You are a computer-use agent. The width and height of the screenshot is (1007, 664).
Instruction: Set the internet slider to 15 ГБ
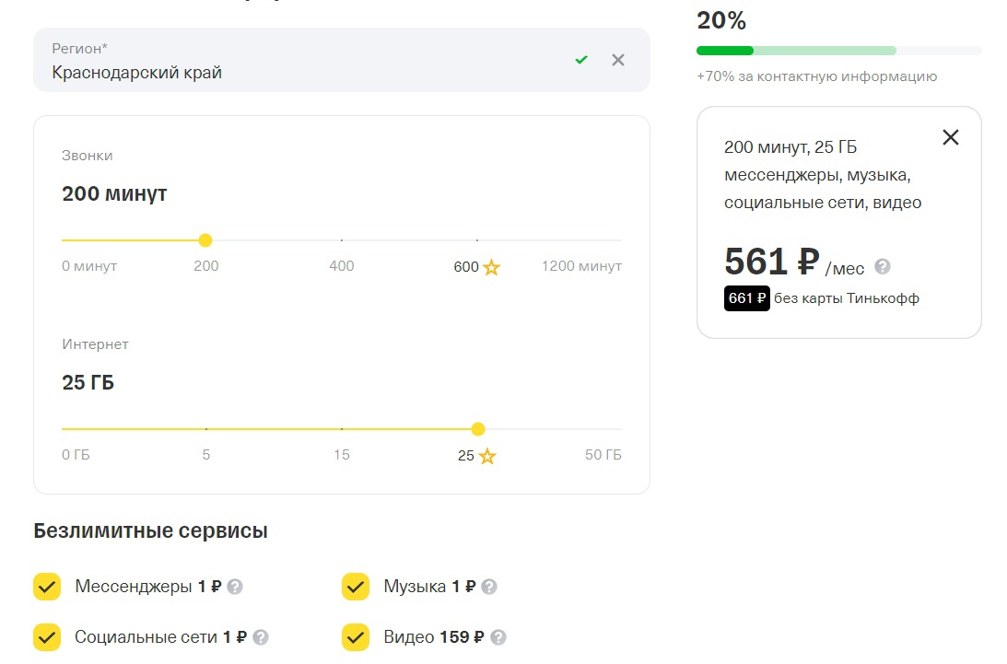point(342,429)
